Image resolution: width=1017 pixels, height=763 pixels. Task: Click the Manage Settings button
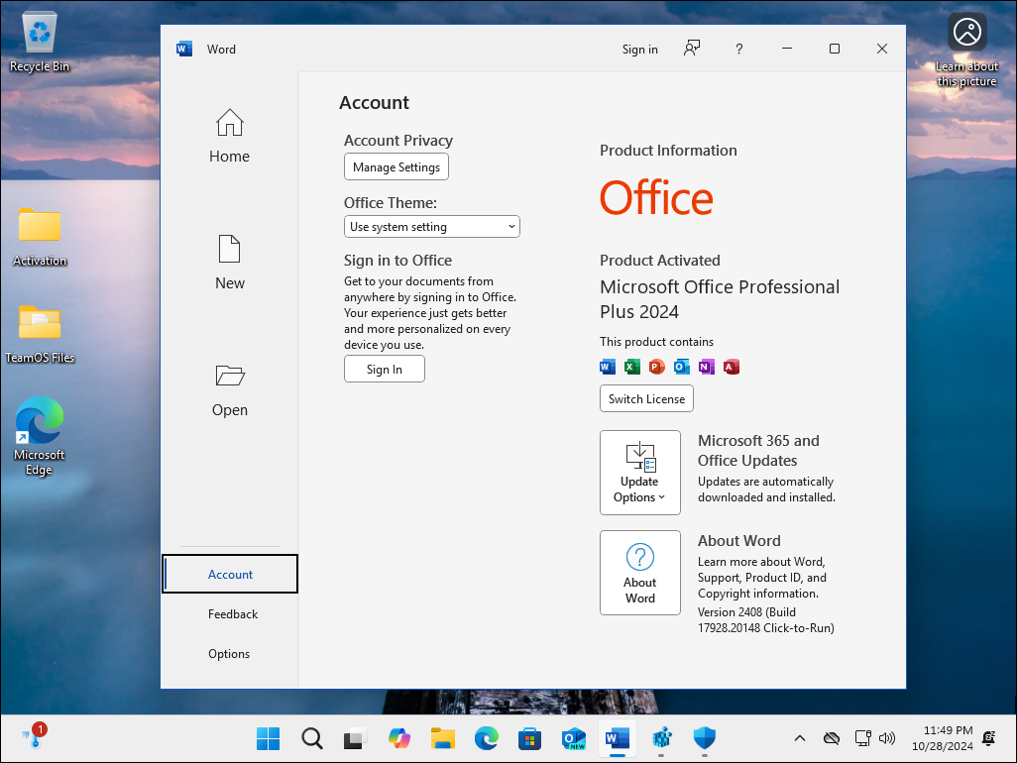395,167
